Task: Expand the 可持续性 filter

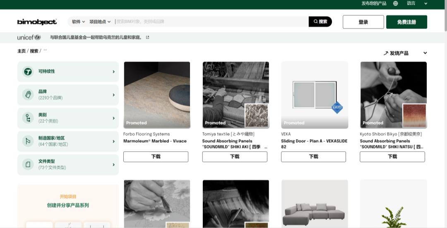Action: [68, 71]
